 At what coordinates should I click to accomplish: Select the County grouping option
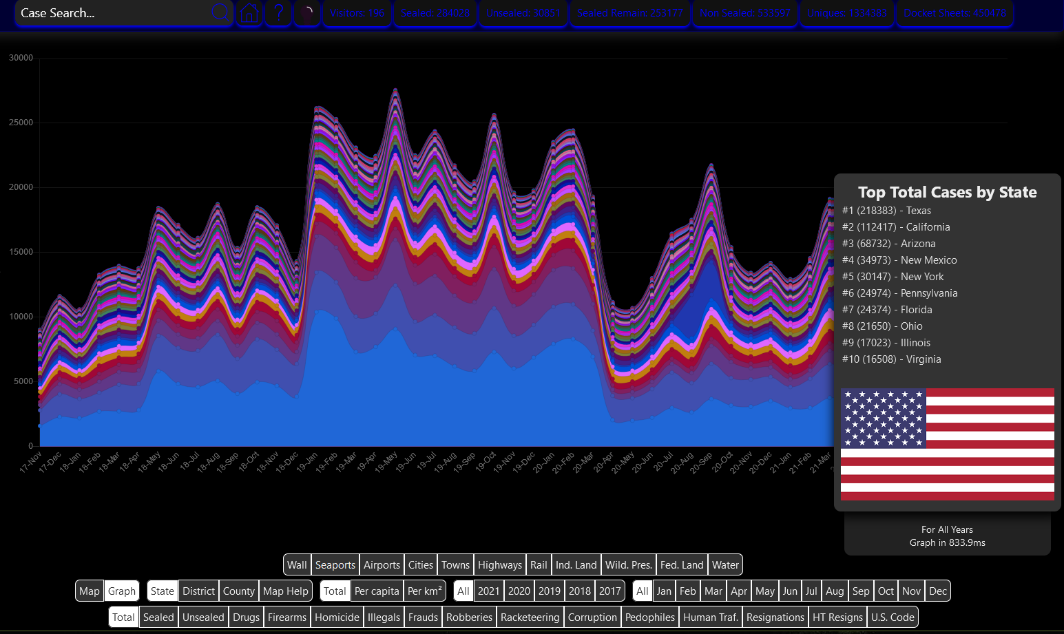[239, 591]
